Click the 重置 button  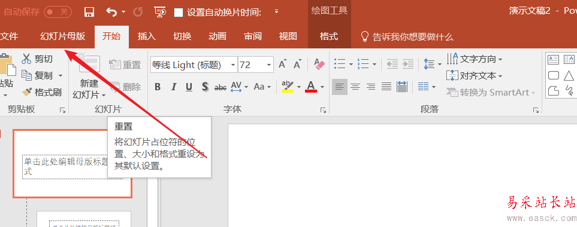click(x=125, y=65)
